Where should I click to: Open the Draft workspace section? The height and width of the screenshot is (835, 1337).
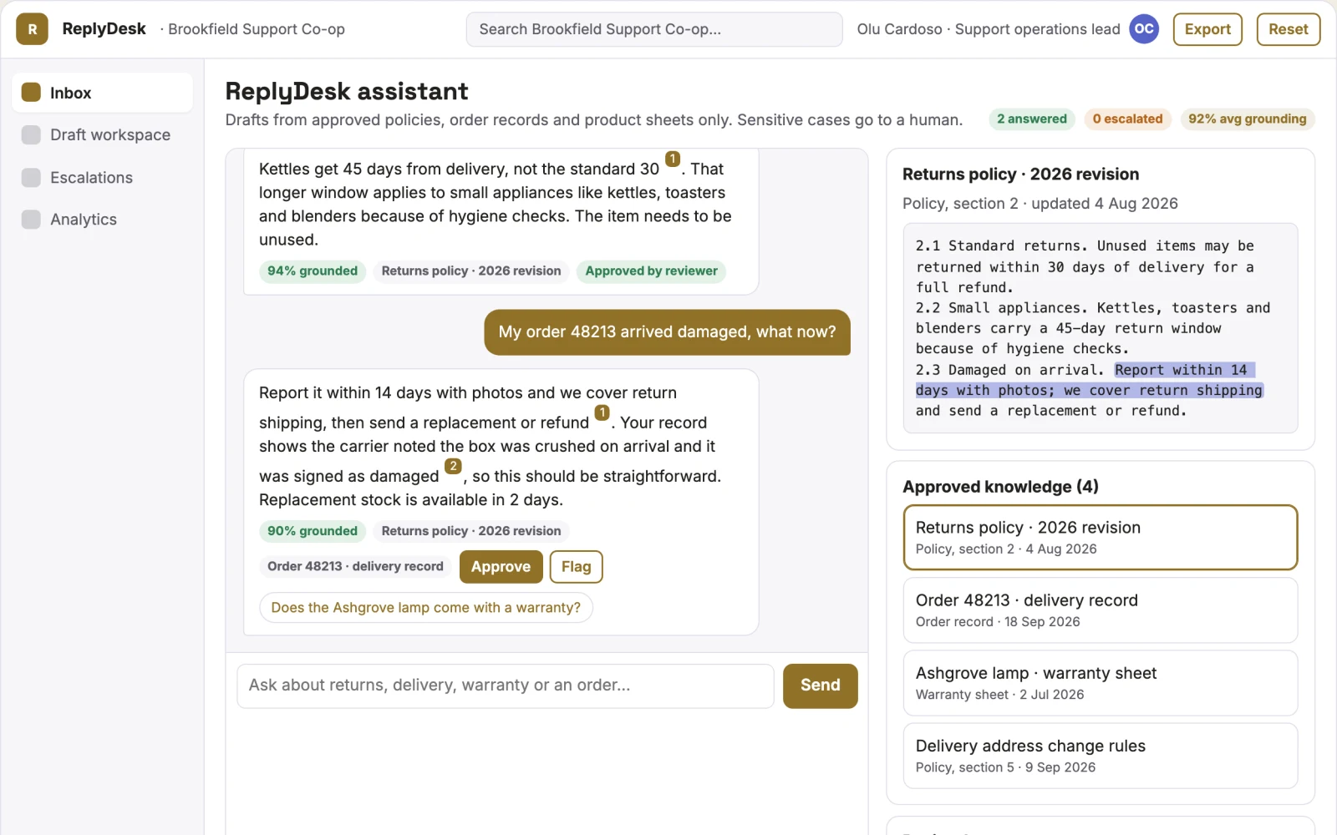[102, 134]
